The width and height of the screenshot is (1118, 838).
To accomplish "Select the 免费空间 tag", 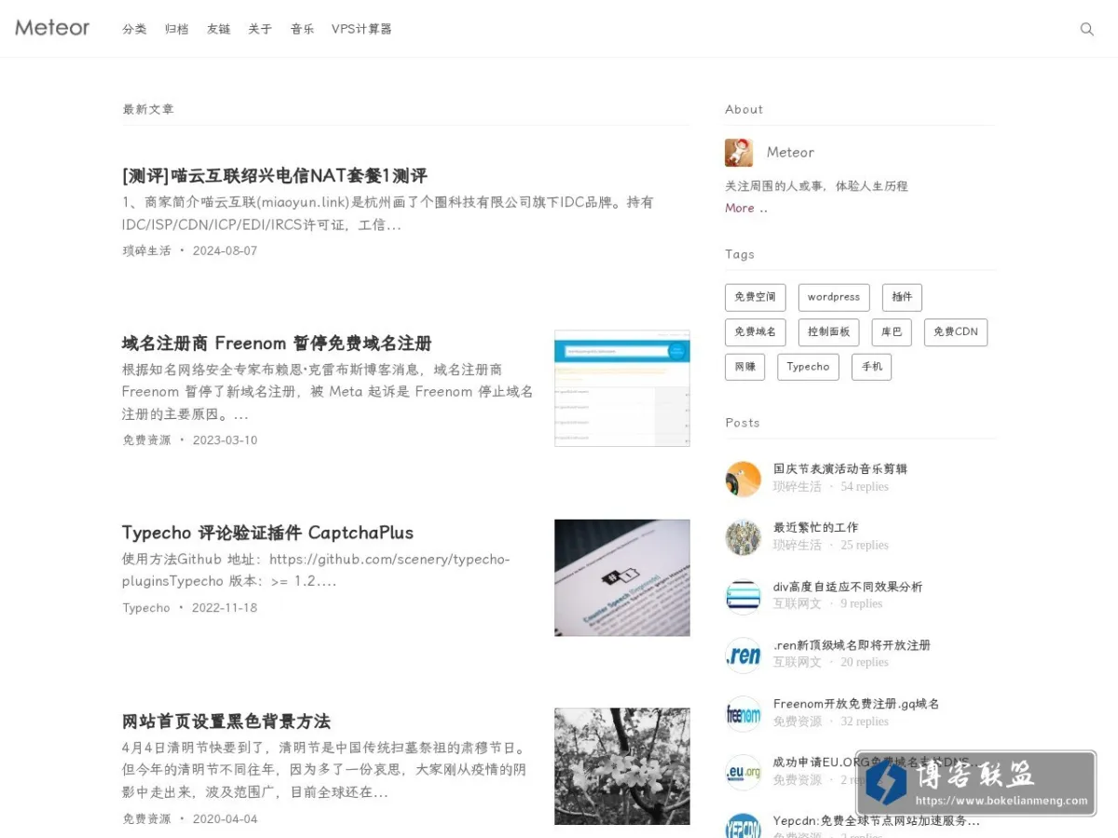I will pos(755,297).
